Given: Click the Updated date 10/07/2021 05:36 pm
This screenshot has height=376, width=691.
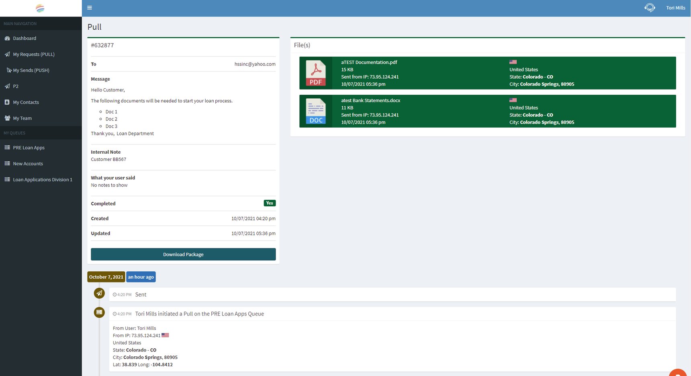Looking at the screenshot, I should 254,234.
